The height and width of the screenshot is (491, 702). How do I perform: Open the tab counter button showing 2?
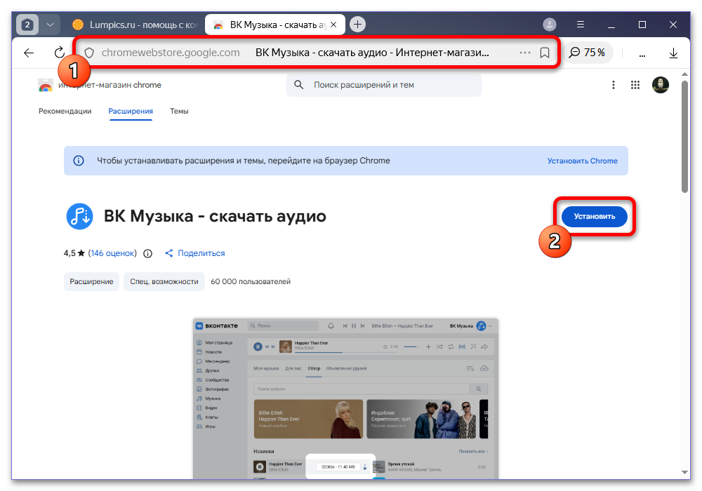[x=27, y=25]
